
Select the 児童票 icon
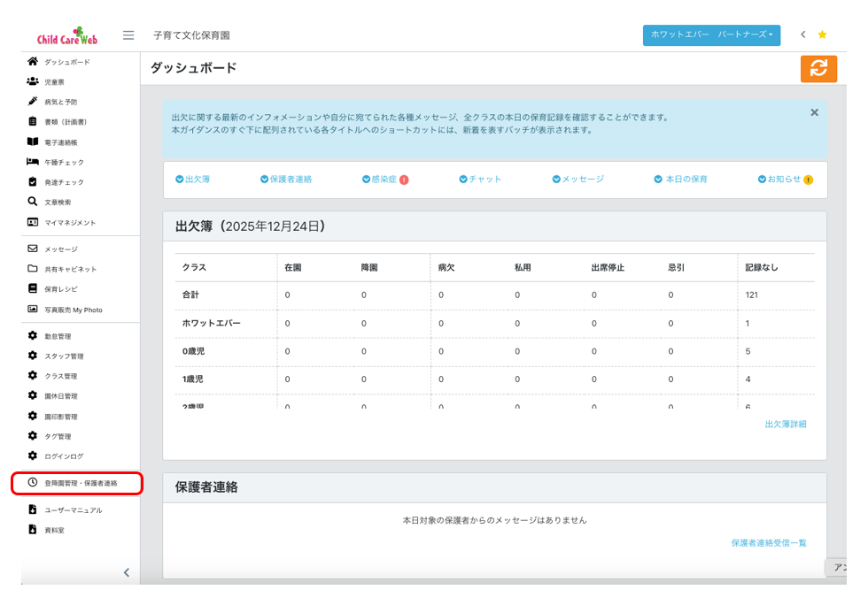point(30,81)
